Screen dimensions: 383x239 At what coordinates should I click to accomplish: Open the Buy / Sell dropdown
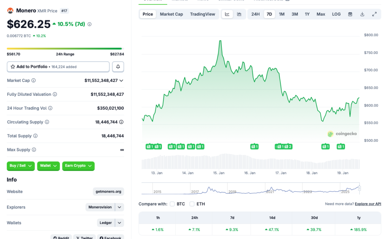[21, 166]
